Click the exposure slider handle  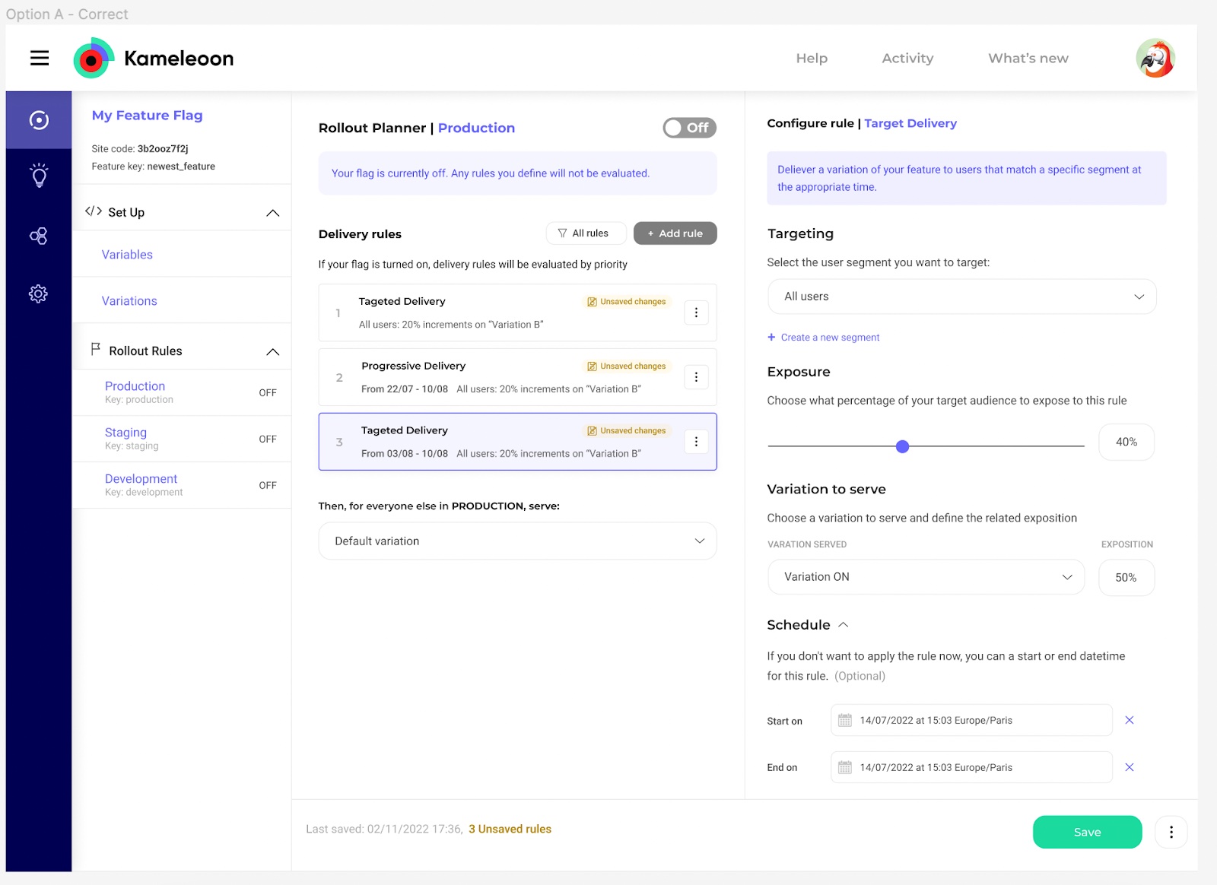(x=903, y=446)
